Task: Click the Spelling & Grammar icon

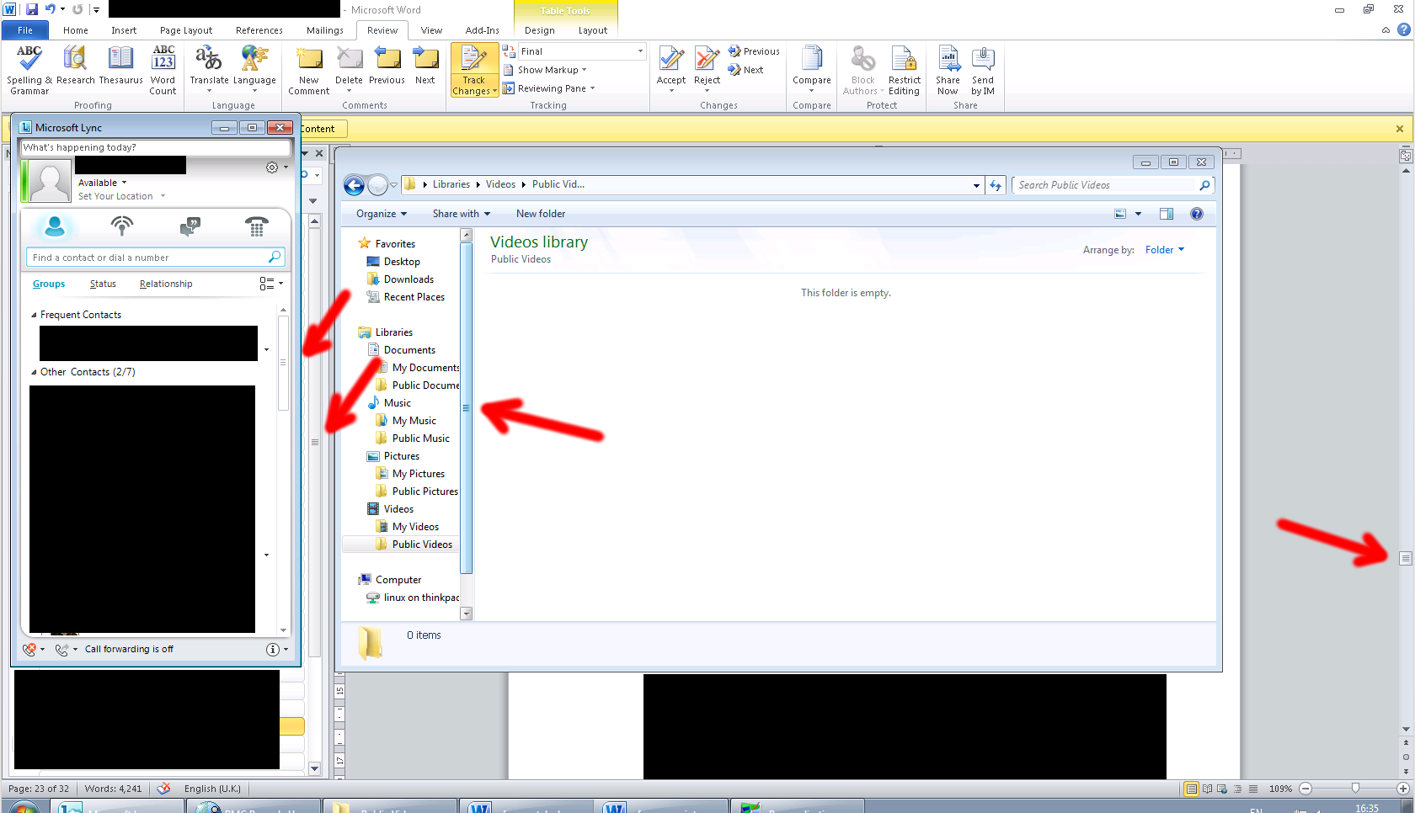Action: [29, 60]
